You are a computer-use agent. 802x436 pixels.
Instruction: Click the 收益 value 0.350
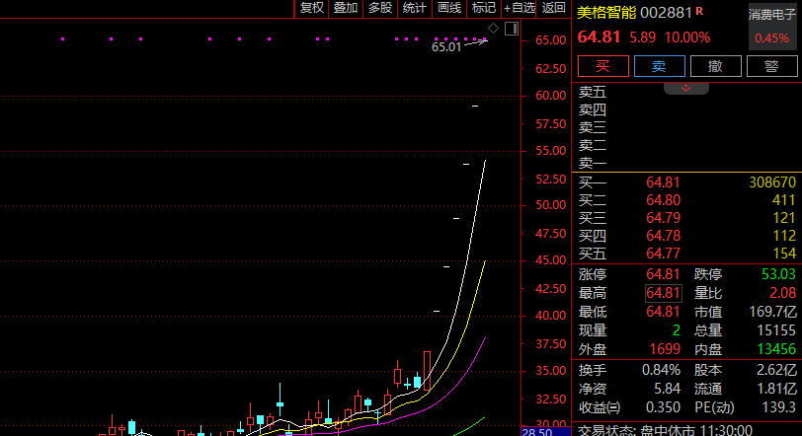click(x=663, y=407)
